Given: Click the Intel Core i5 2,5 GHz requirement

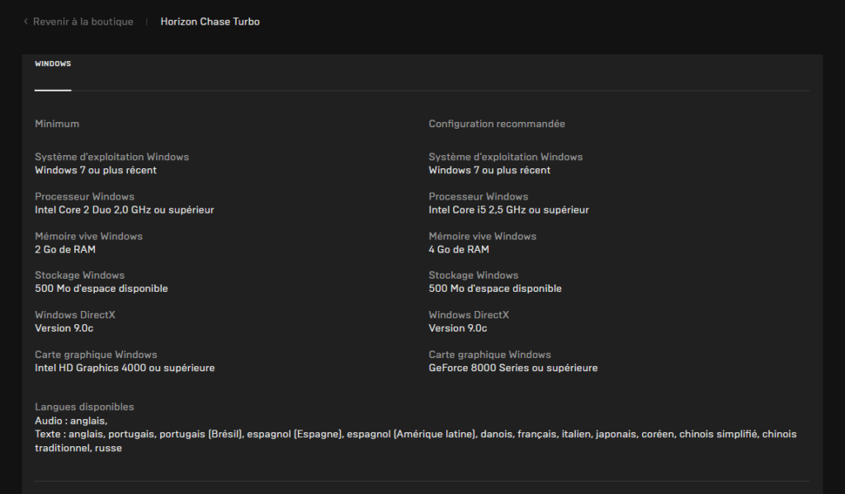Looking at the screenshot, I should (508, 209).
